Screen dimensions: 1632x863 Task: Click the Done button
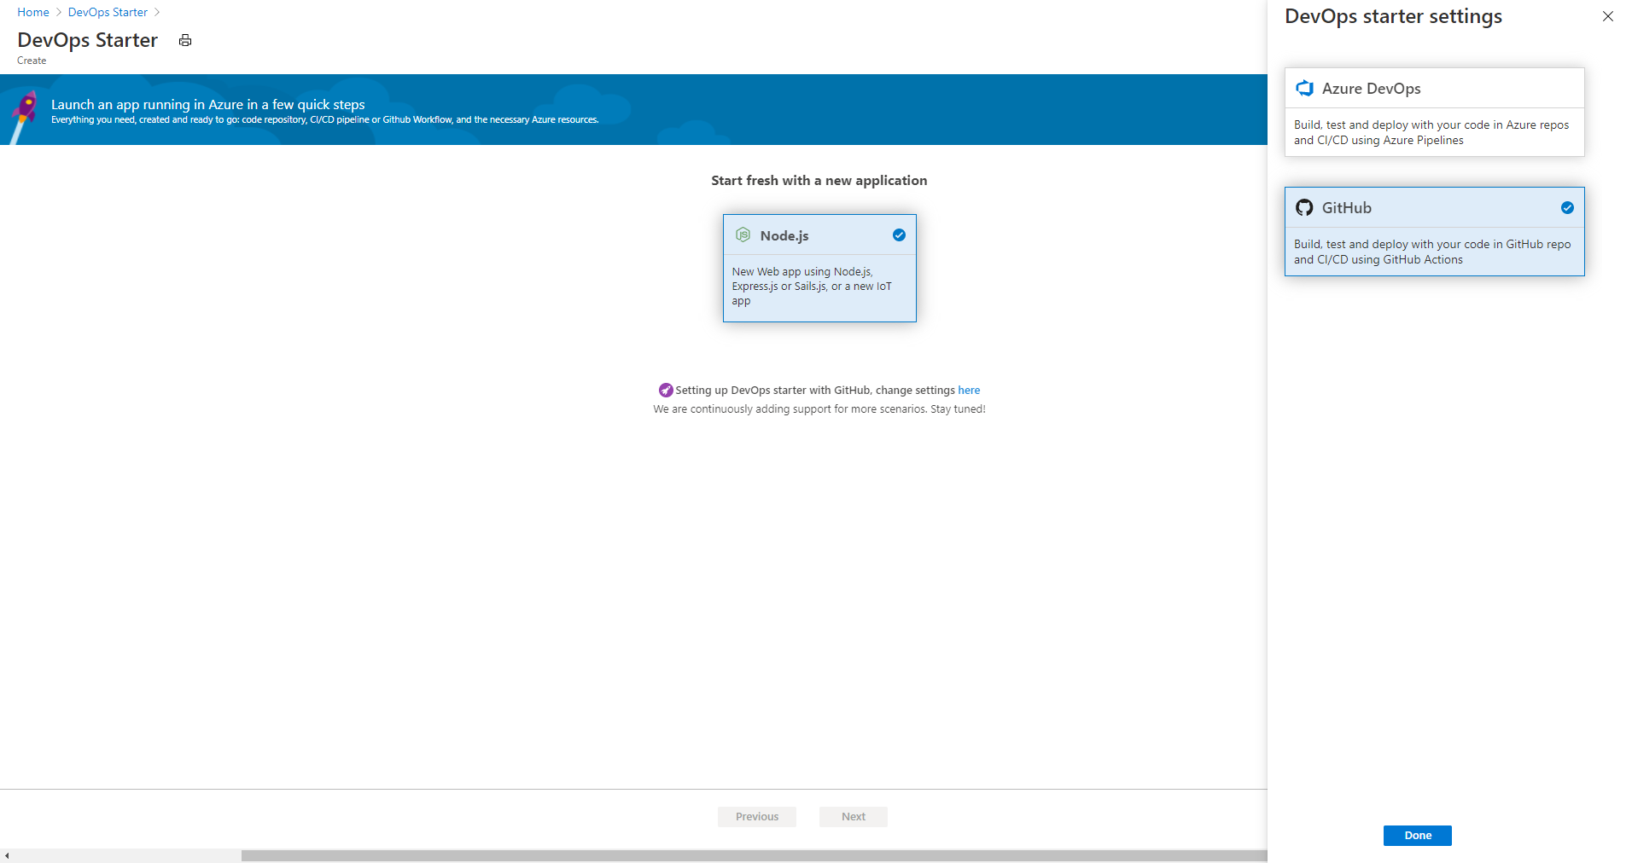(1418, 836)
